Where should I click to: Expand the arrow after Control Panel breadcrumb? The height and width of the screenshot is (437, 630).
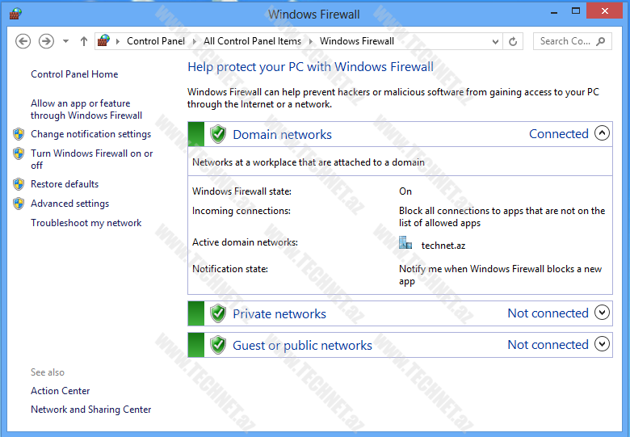click(195, 41)
